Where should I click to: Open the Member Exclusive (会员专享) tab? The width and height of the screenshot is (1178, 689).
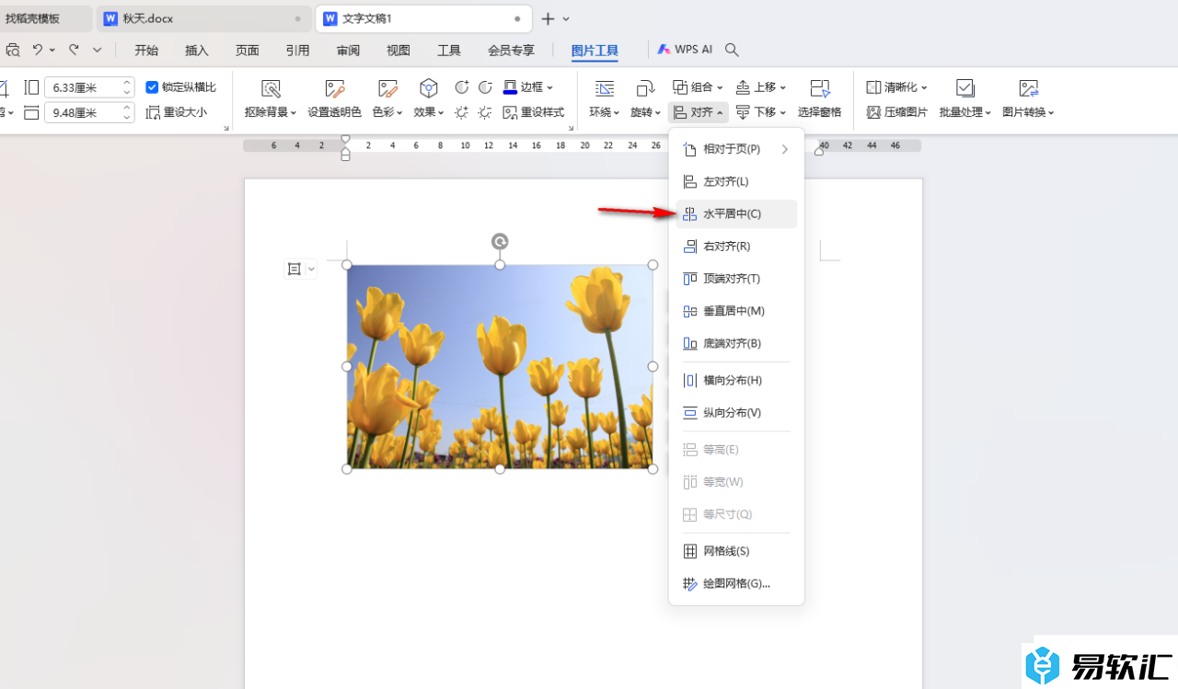(511, 51)
